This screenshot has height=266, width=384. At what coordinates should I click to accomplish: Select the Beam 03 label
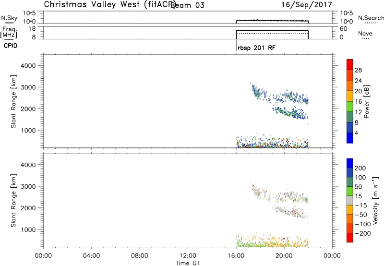pyautogui.click(x=187, y=5)
